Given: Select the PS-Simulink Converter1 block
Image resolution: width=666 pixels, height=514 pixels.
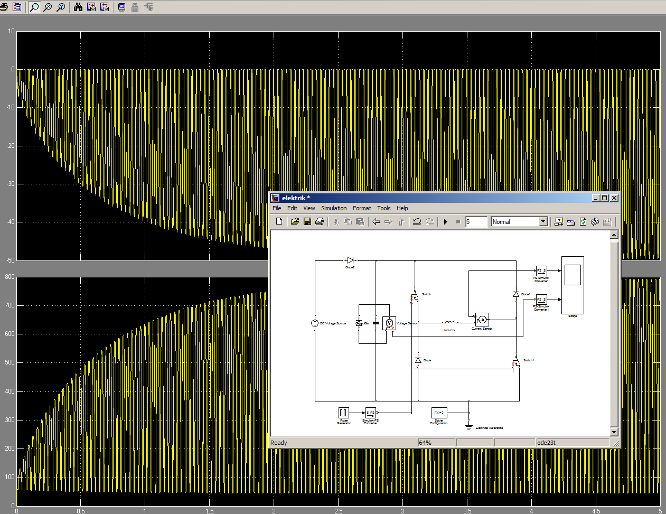Looking at the screenshot, I should click(x=541, y=300).
